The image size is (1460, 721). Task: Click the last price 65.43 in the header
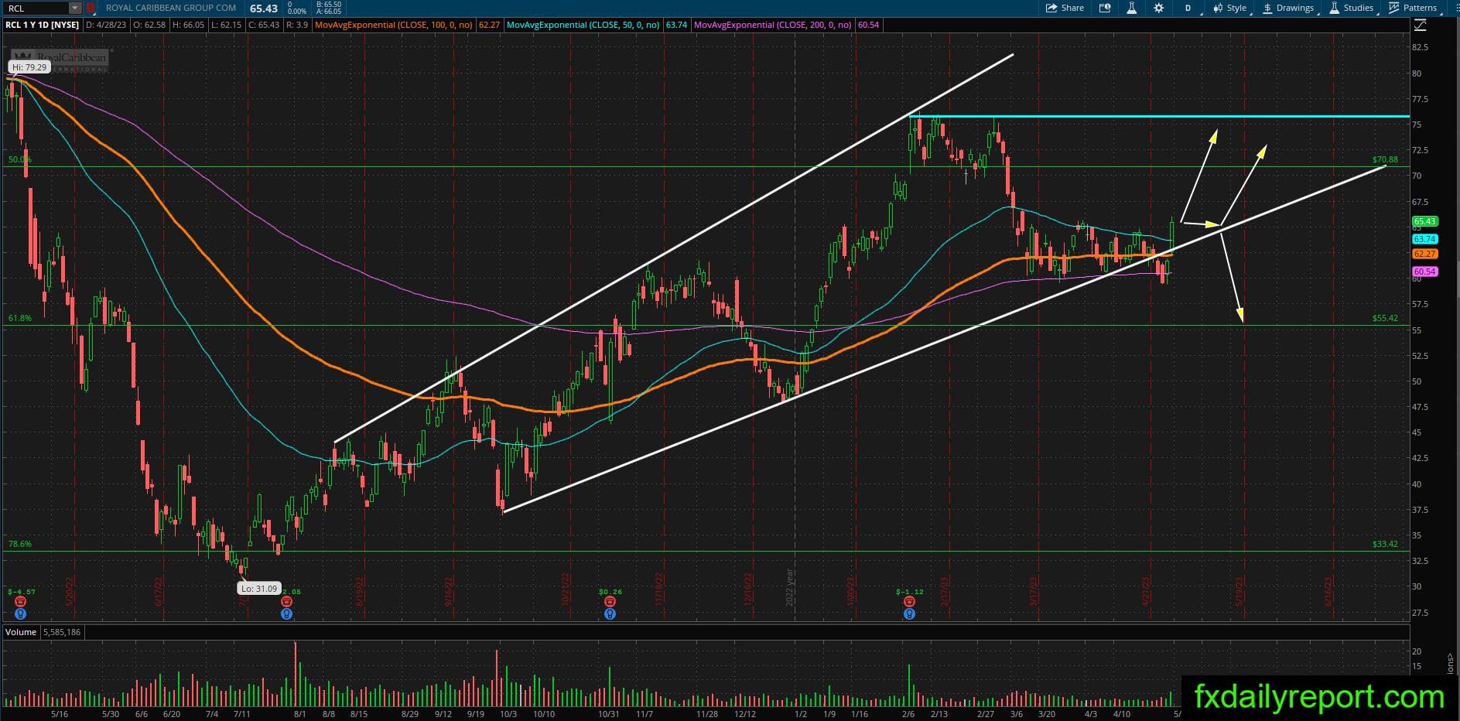(264, 9)
